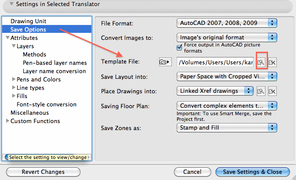
Task: Collapse the Layers tree node
Action: coord(14,46)
